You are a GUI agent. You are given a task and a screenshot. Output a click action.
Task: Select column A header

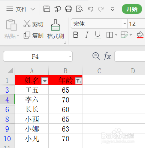click(32, 71)
